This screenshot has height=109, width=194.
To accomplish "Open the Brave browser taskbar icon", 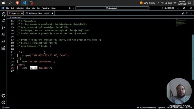I will pyautogui.click(x=18, y=3).
